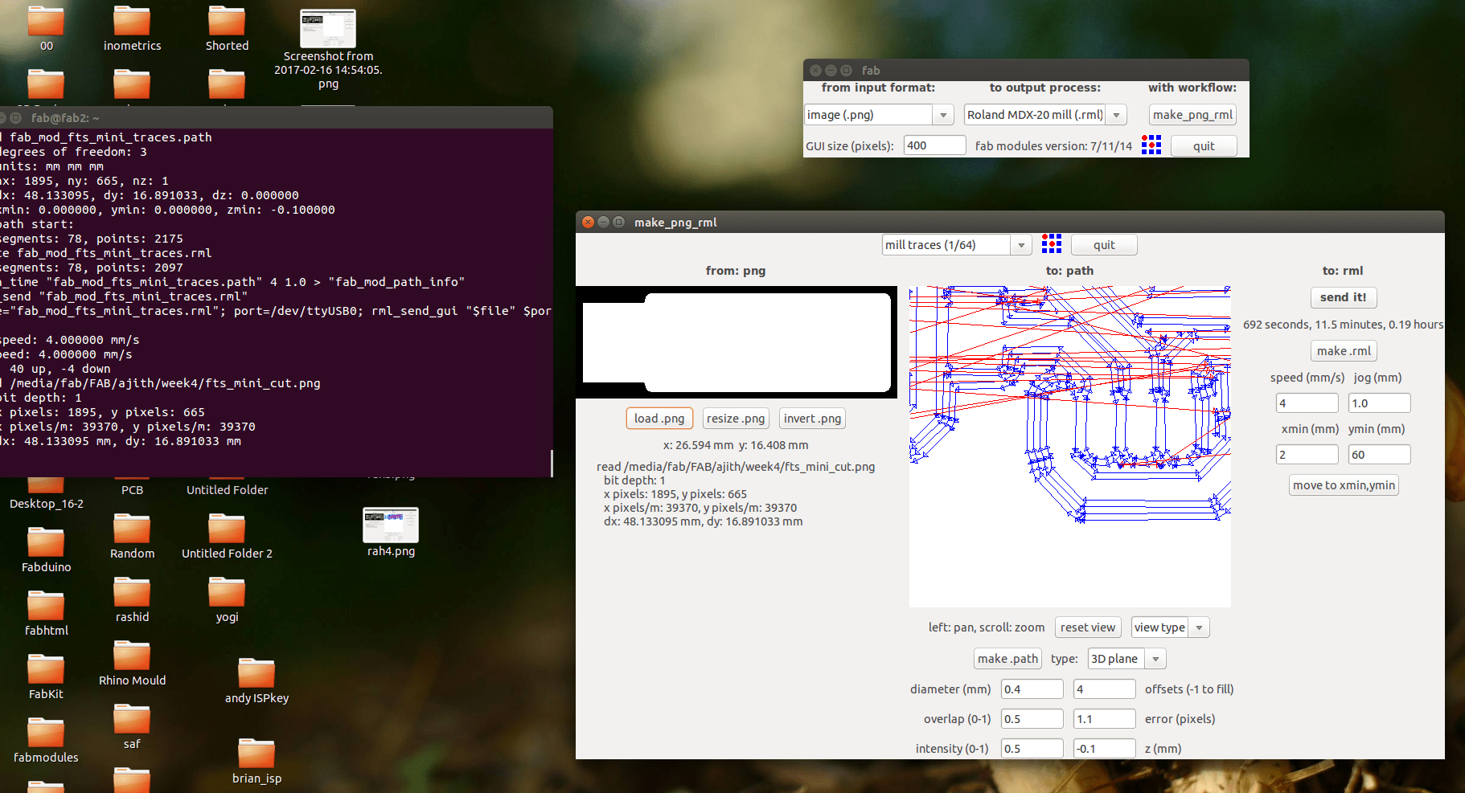The height and width of the screenshot is (793, 1465).
Task: Click the error (pixels) input field
Action: pos(1104,719)
